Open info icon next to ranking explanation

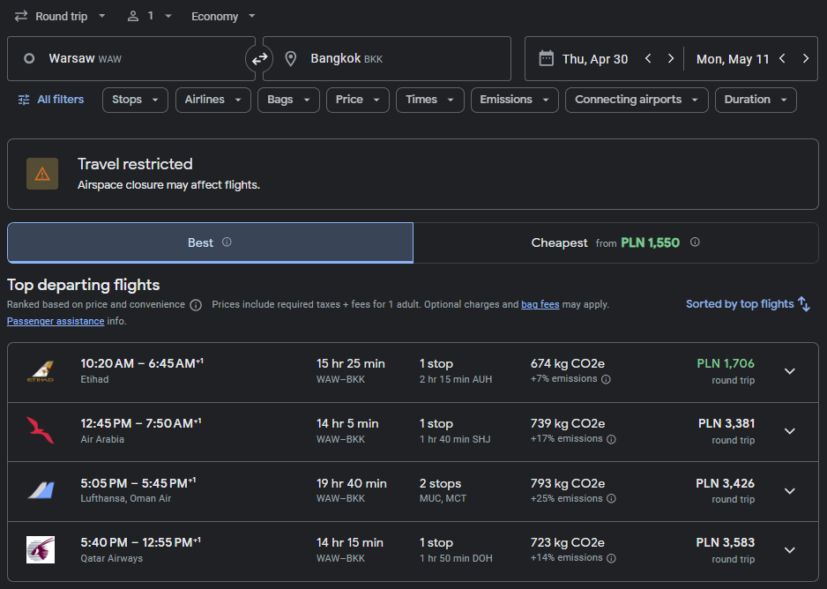pos(196,305)
